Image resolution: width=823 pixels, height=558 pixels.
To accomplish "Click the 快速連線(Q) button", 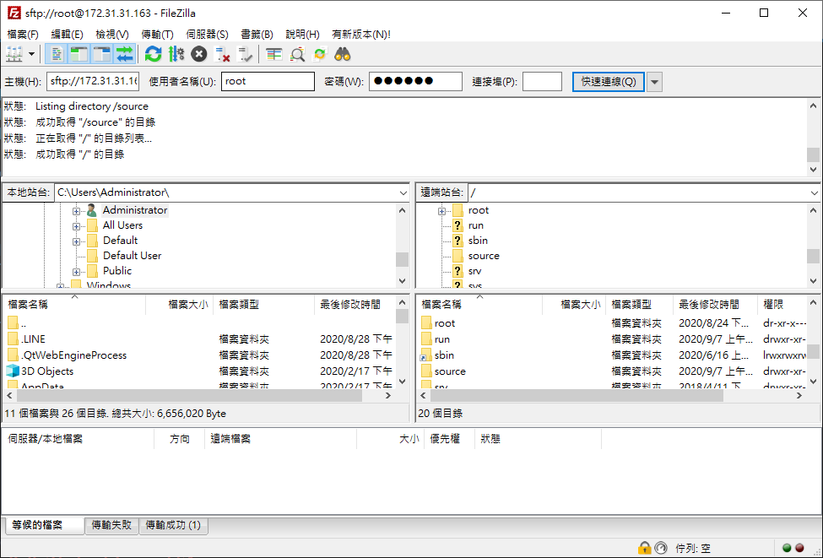I will pyautogui.click(x=609, y=81).
